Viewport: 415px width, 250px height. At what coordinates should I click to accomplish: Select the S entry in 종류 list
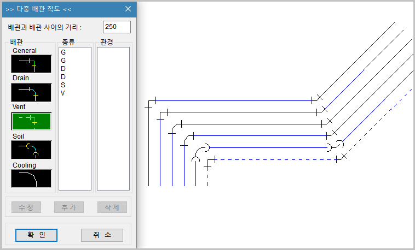coord(64,85)
